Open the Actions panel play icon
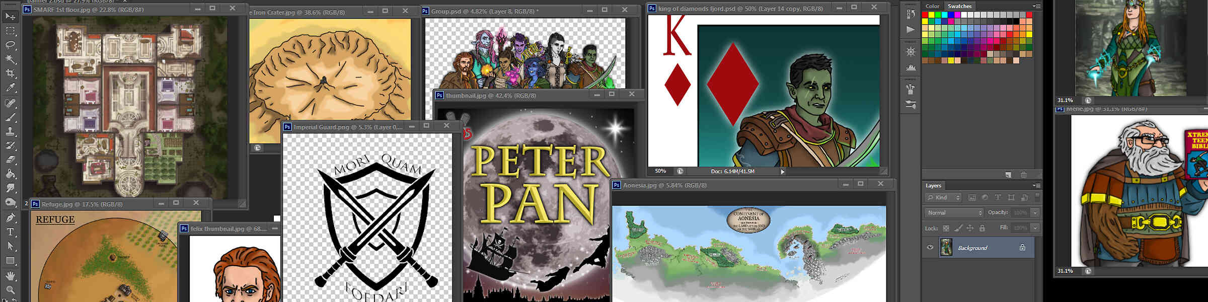This screenshot has height=302, width=1208. tap(911, 30)
